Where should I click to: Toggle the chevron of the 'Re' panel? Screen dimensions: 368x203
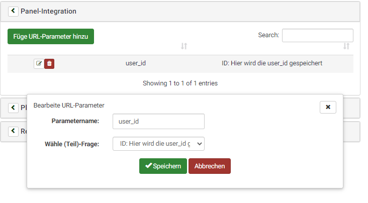tap(13, 131)
